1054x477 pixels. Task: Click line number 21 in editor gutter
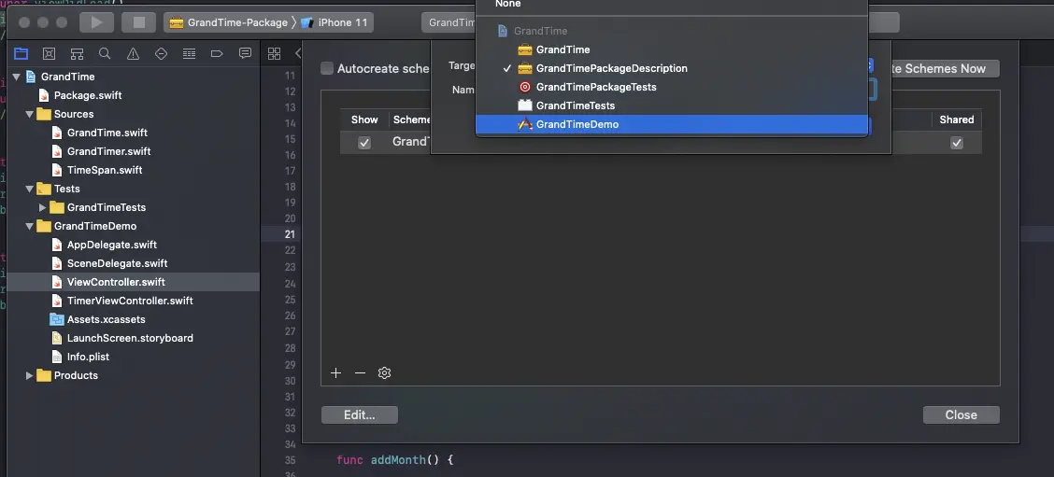click(x=290, y=234)
